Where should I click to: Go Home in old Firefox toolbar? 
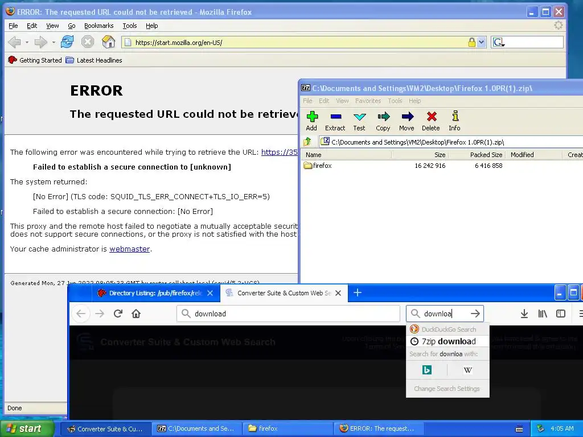(x=109, y=42)
